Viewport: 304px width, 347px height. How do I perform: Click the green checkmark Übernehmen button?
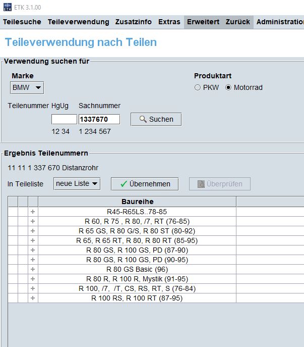144,184
